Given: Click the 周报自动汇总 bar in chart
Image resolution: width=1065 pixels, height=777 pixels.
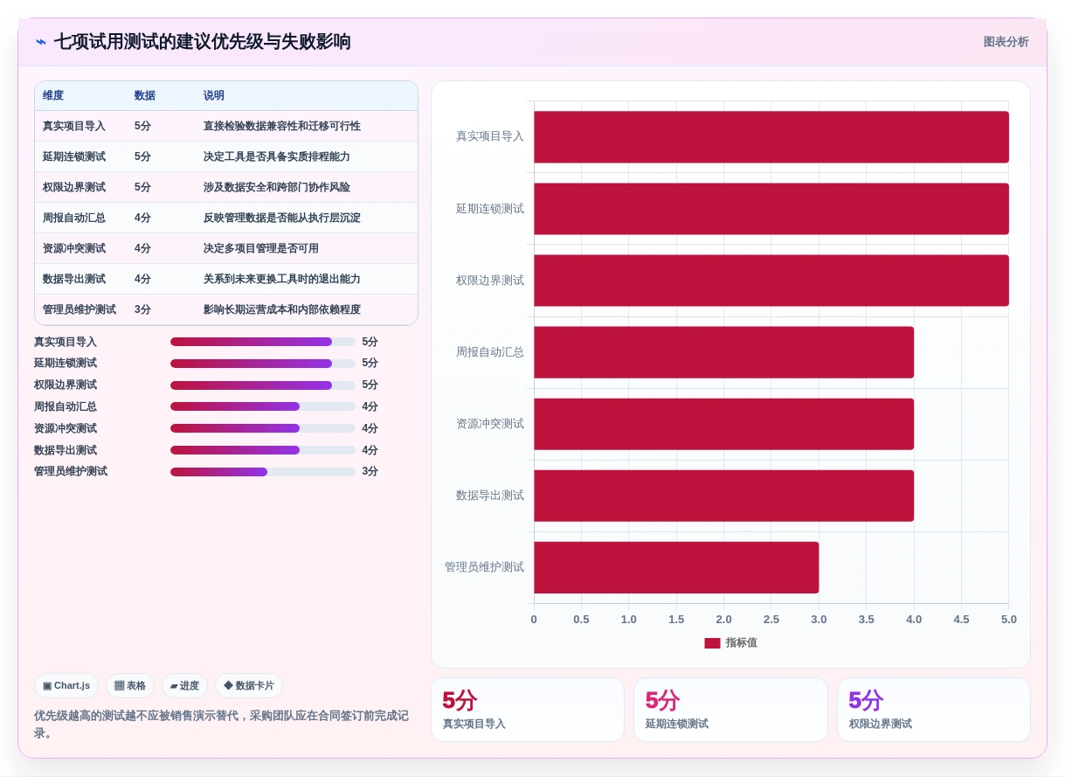Looking at the screenshot, I should pos(723,352).
